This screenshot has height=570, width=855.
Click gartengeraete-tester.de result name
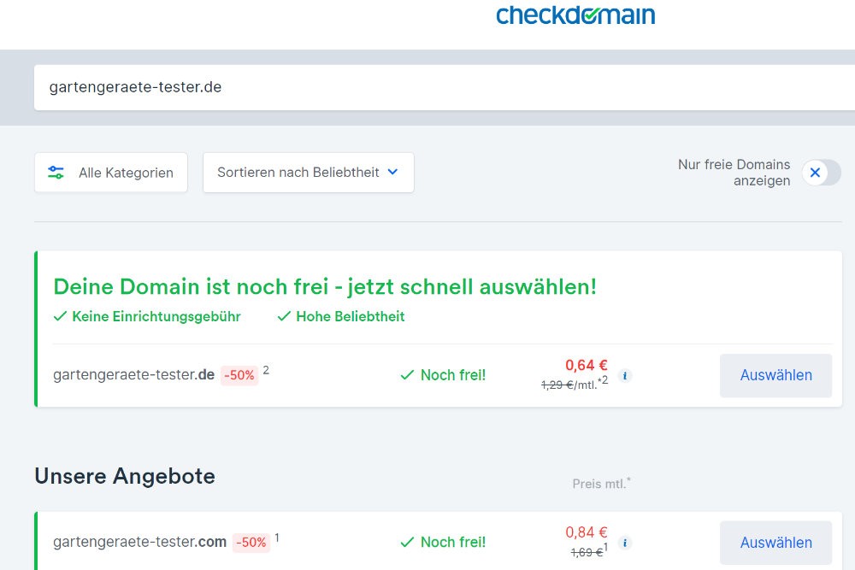coord(133,375)
